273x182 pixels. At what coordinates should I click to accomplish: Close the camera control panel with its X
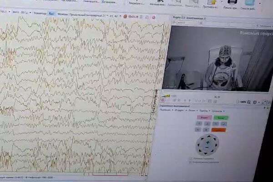[x=268, y=108]
